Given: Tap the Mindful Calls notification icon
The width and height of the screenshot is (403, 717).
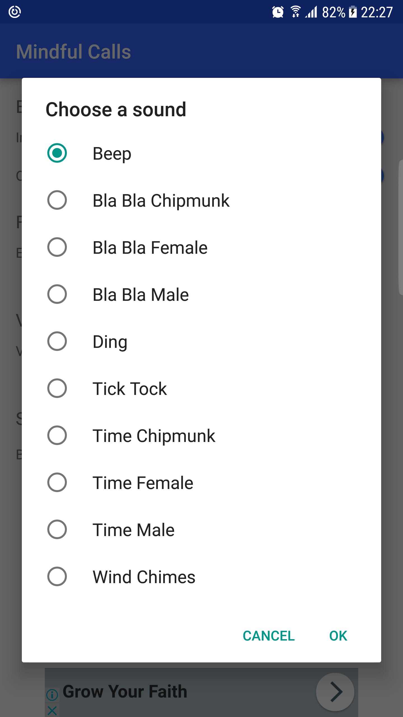Looking at the screenshot, I should pyautogui.click(x=15, y=12).
